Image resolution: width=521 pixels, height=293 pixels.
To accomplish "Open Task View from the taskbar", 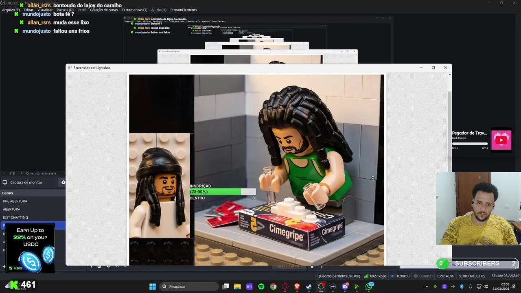I will tap(226, 286).
